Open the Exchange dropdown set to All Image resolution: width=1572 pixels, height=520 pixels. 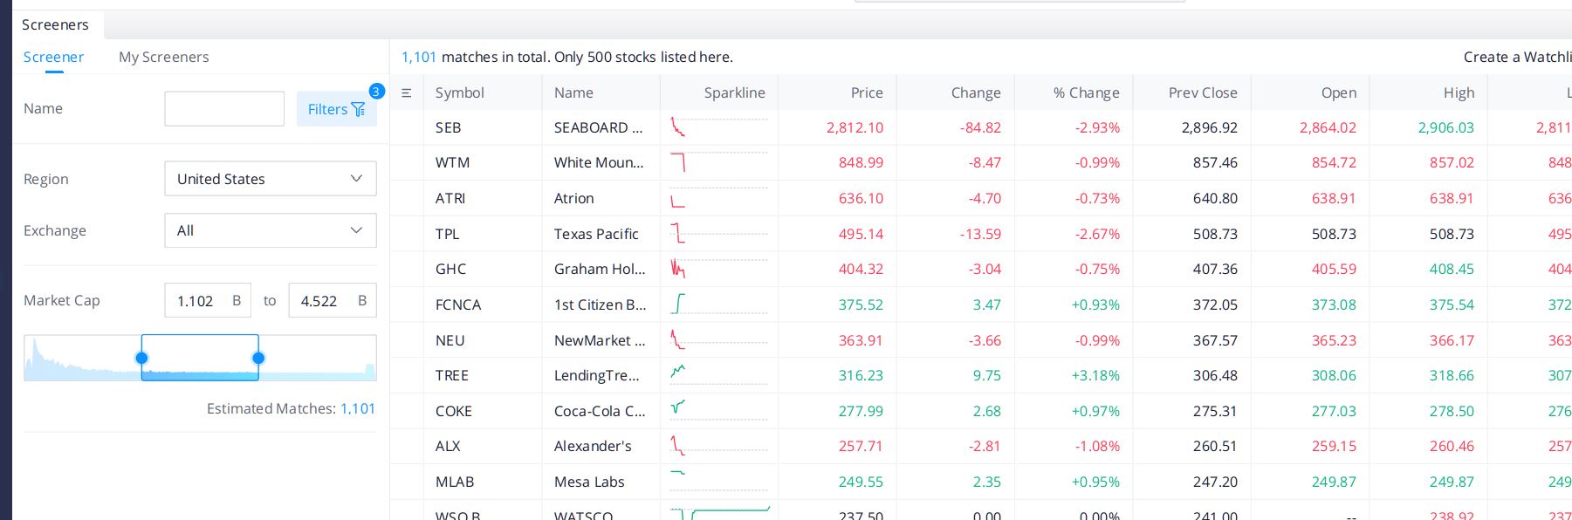(271, 230)
